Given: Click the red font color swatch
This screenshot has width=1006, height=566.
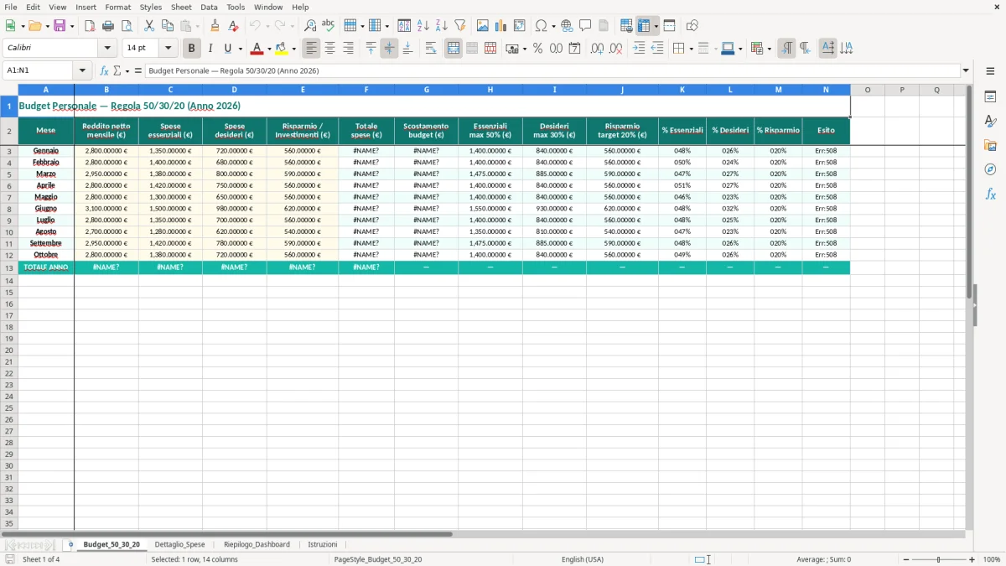Looking at the screenshot, I should pos(257,49).
